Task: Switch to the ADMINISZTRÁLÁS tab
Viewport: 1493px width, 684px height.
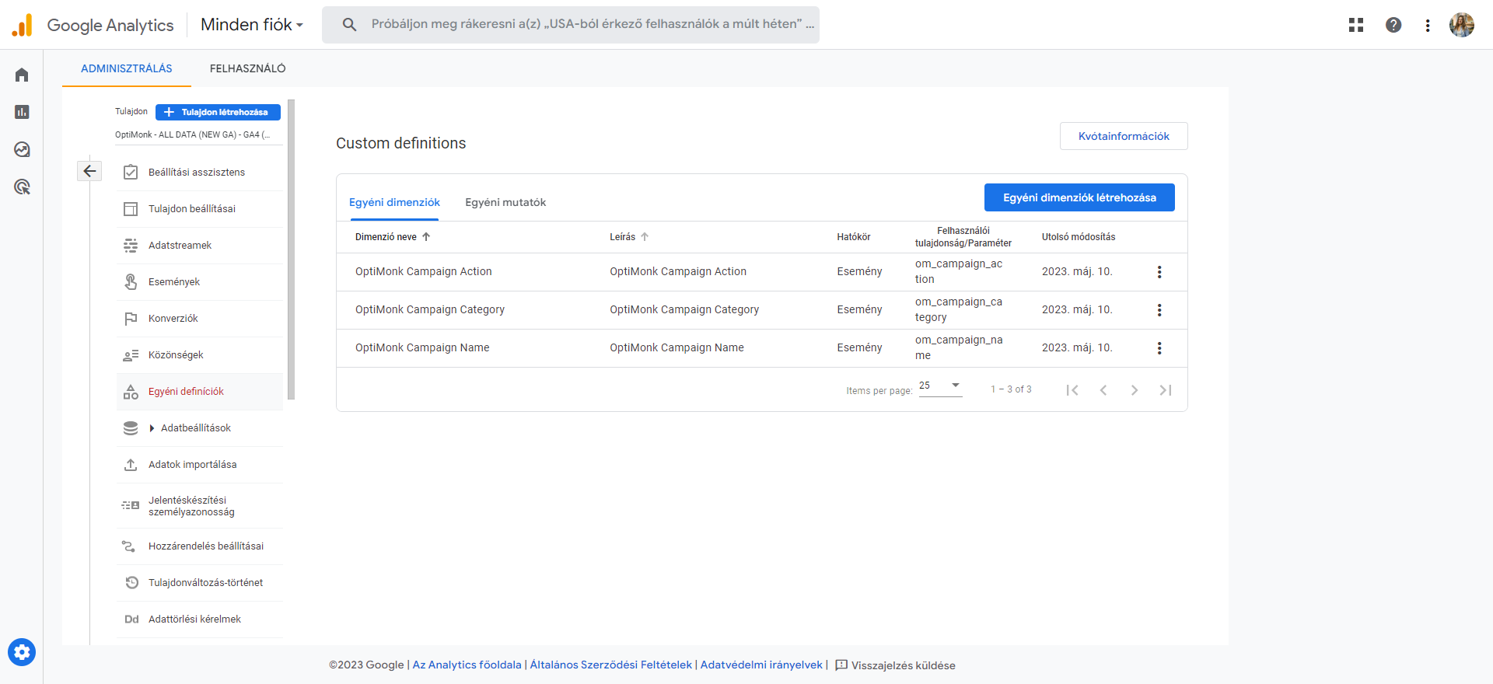Action: coord(127,68)
